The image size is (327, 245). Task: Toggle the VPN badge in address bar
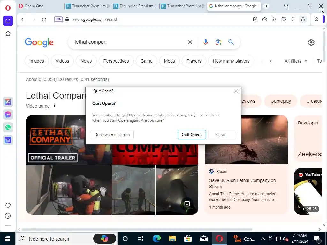tap(58, 19)
